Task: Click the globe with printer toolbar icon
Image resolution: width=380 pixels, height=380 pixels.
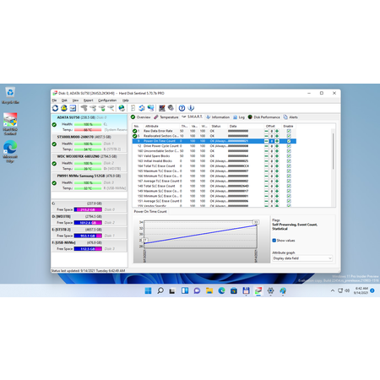Action: (x=122, y=108)
